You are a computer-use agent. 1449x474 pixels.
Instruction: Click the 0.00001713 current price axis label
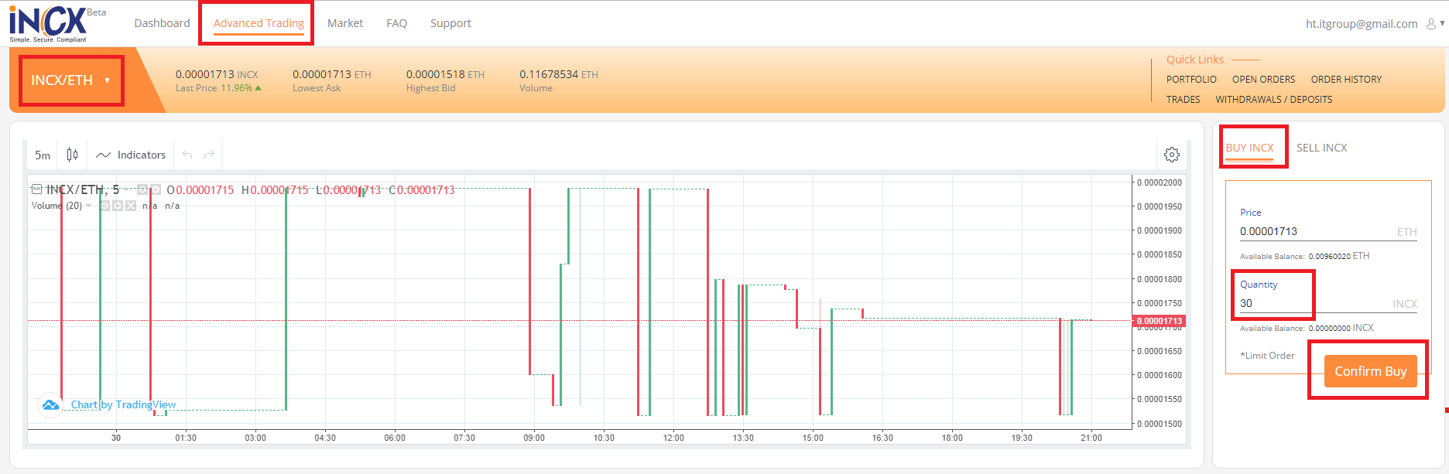click(x=1159, y=321)
